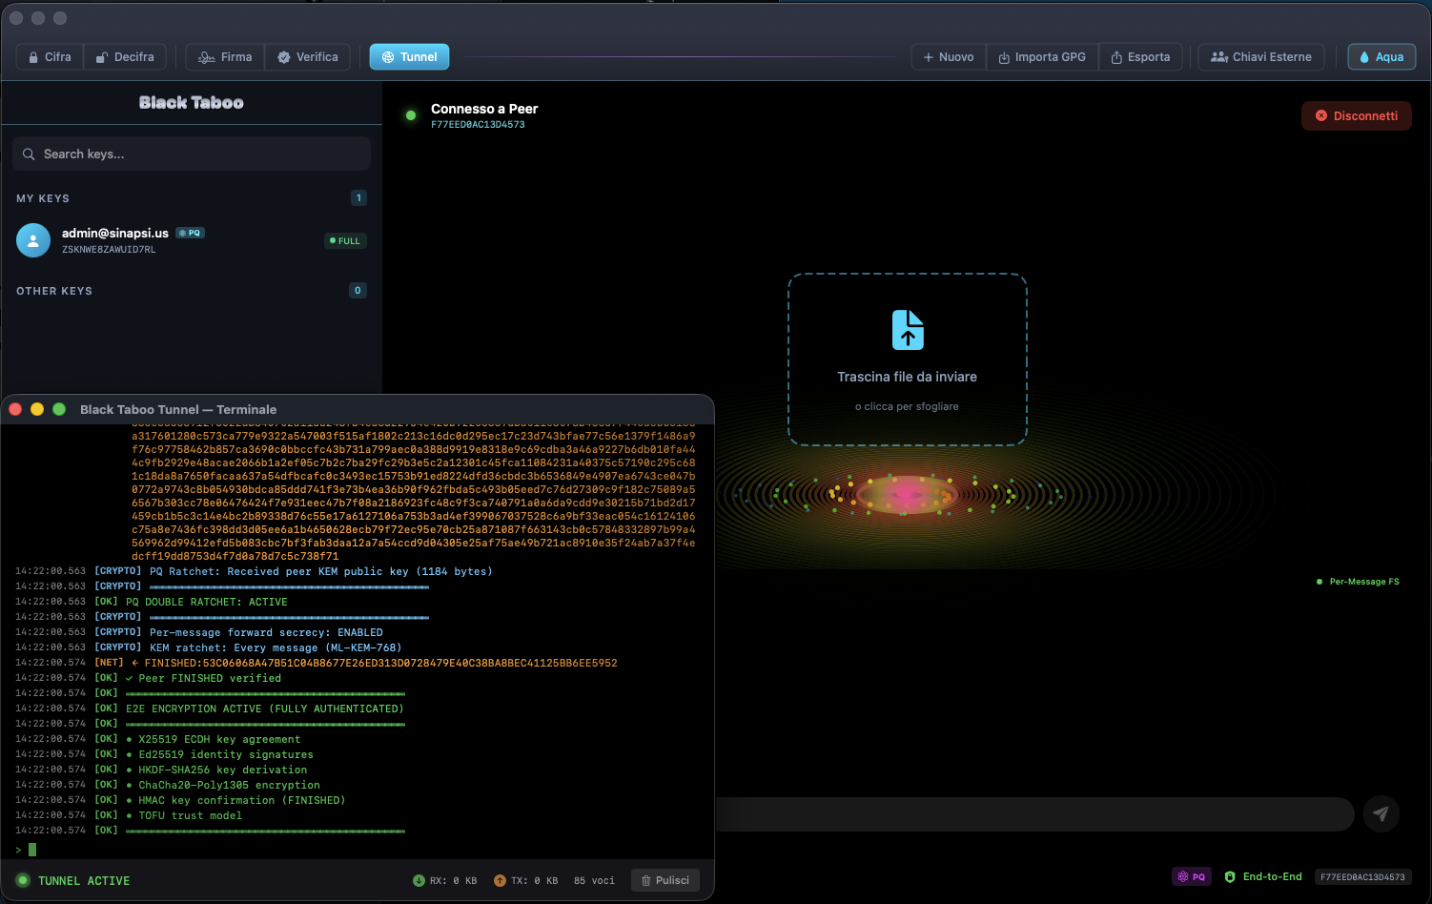Click the send message paper plane icon
The height and width of the screenshot is (904, 1432).
1381,814
